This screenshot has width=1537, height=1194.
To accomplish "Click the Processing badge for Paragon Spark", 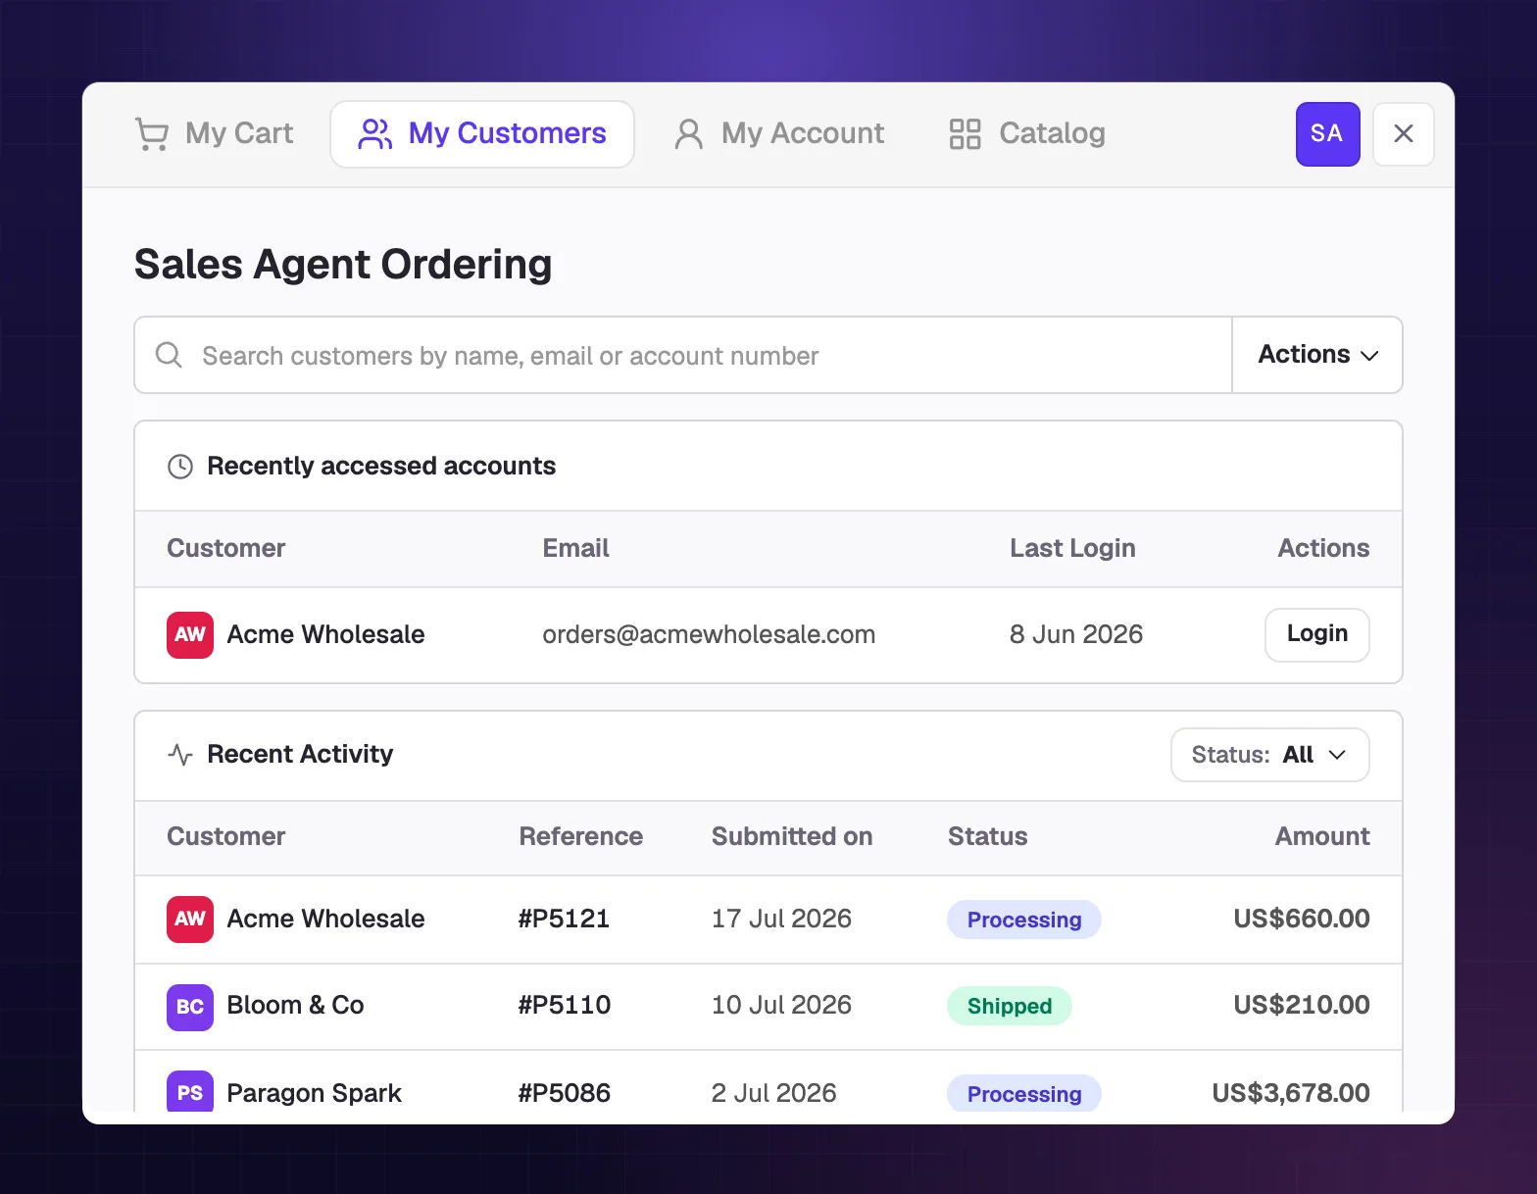I will 1024,1093.
